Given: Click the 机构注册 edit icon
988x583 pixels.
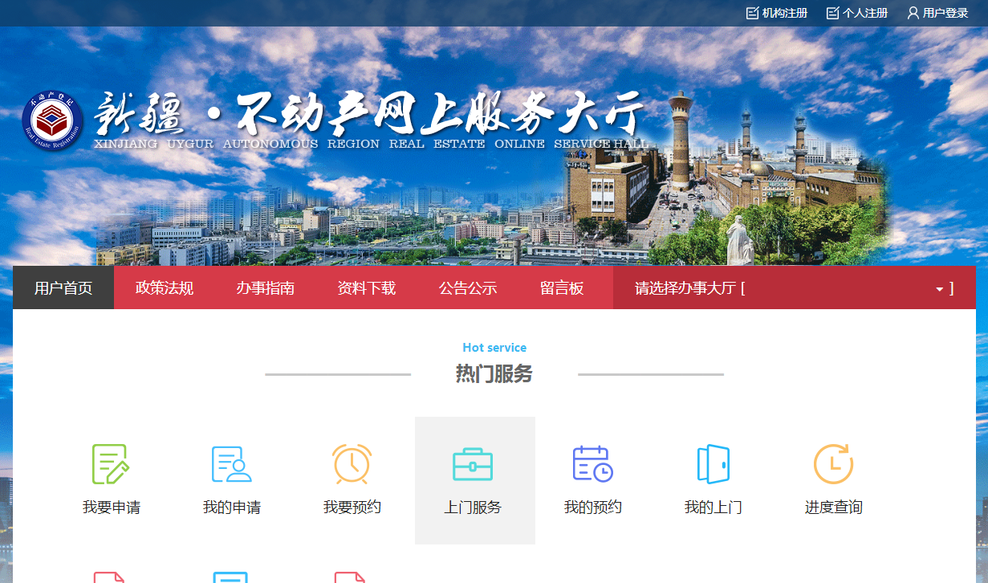Looking at the screenshot, I should (x=752, y=13).
